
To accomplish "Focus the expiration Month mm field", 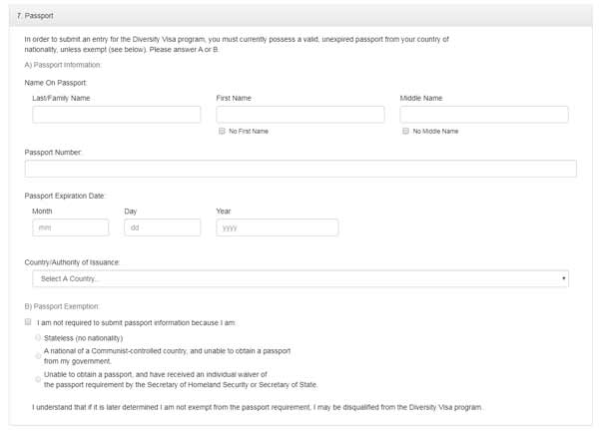I will 71,227.
